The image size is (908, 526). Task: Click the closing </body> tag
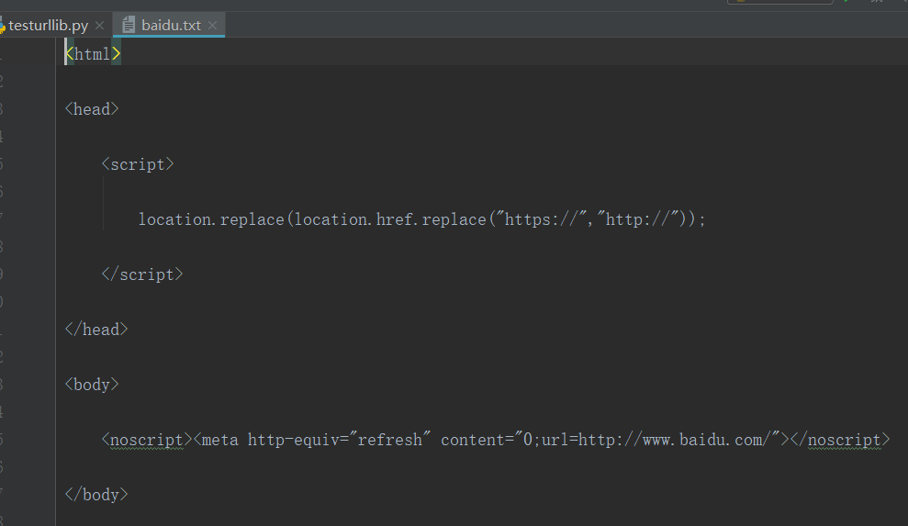(96, 495)
